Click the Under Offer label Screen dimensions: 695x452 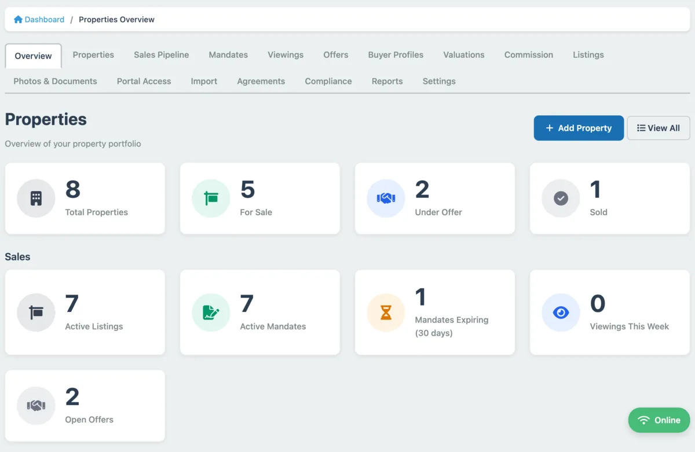point(438,212)
